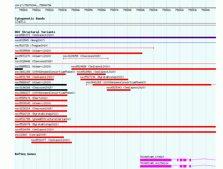Open variant nsv5935589 (Almarri2020) label
The image size is (223, 169).
(33, 51)
